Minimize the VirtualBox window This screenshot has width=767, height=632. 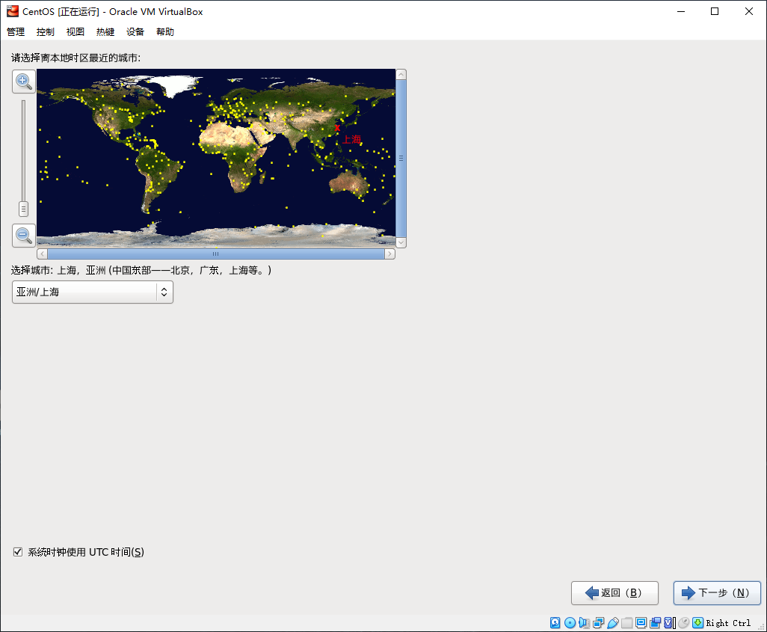pyautogui.click(x=681, y=11)
